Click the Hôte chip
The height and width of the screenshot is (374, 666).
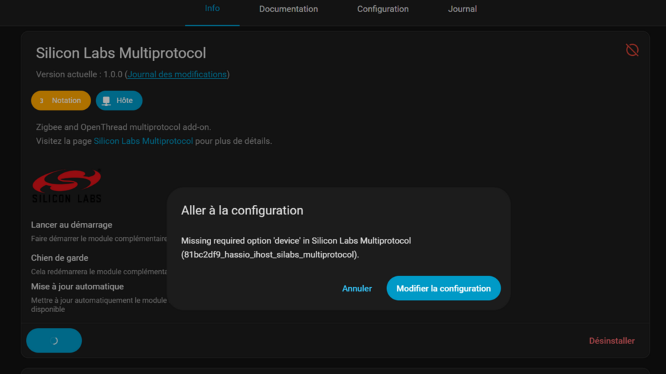click(x=119, y=100)
